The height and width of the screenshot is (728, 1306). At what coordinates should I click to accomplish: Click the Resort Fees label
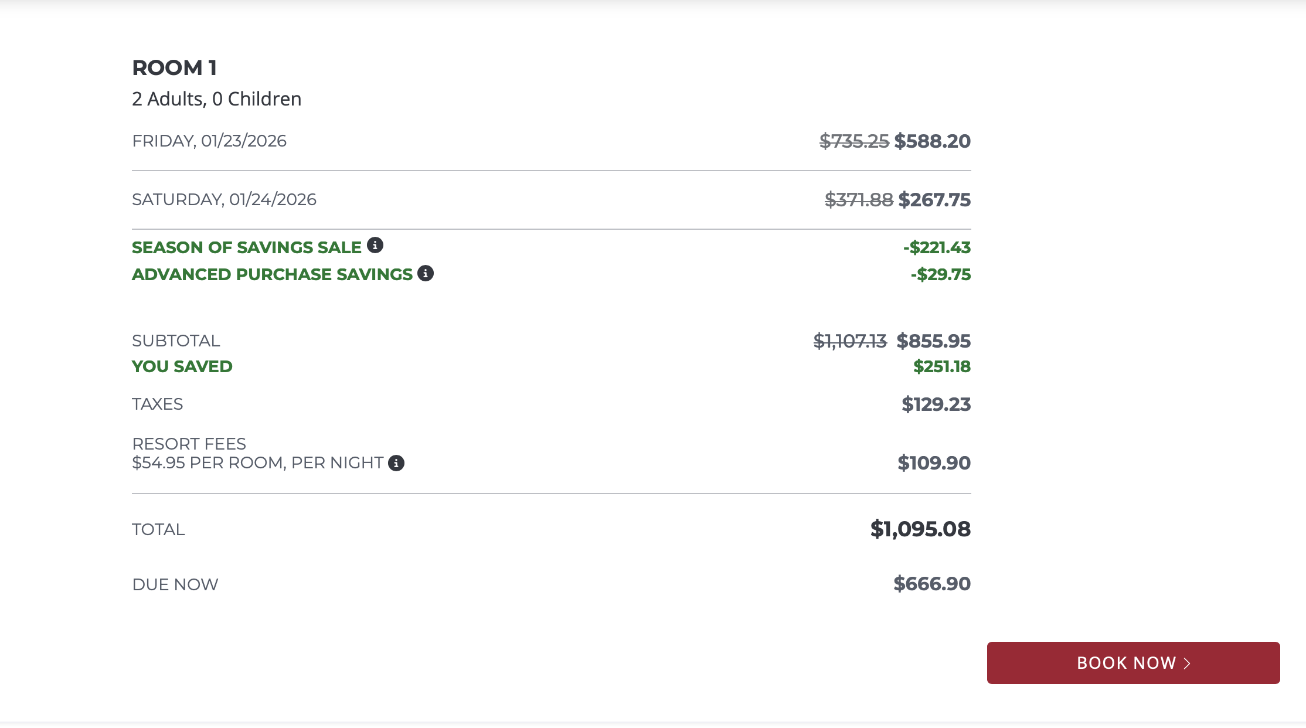(x=189, y=444)
